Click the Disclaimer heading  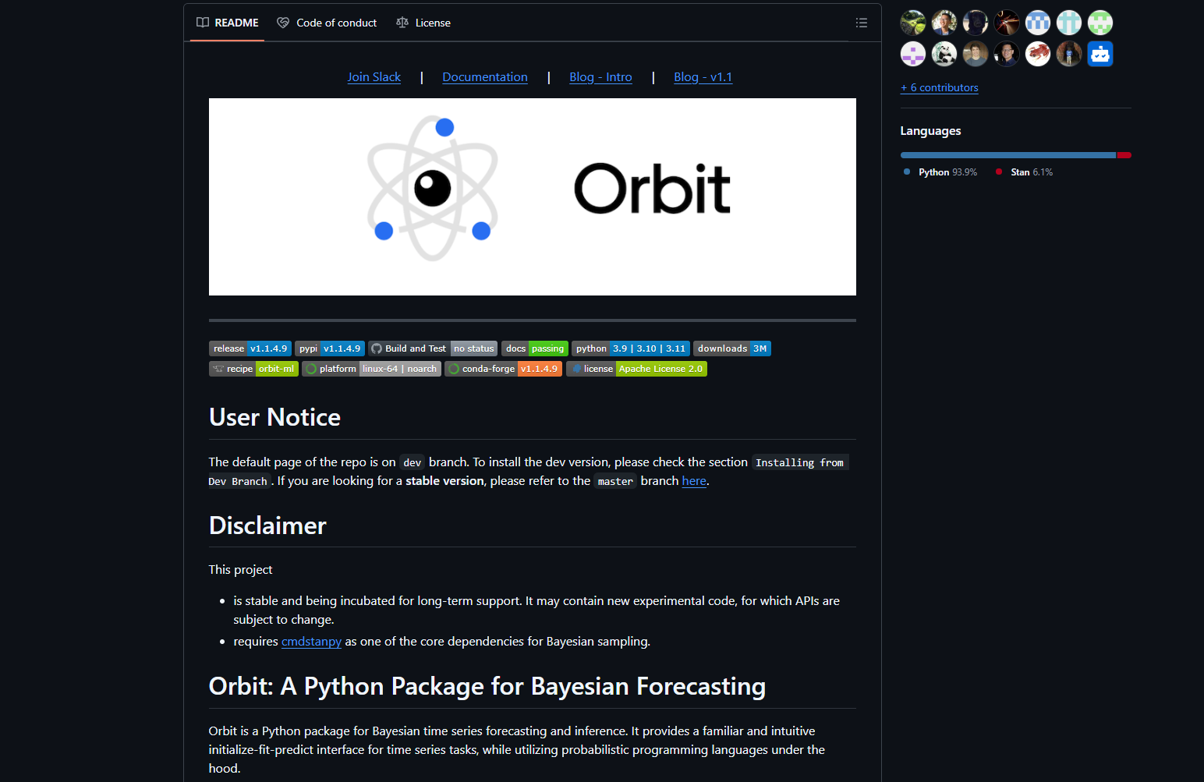pos(267,525)
